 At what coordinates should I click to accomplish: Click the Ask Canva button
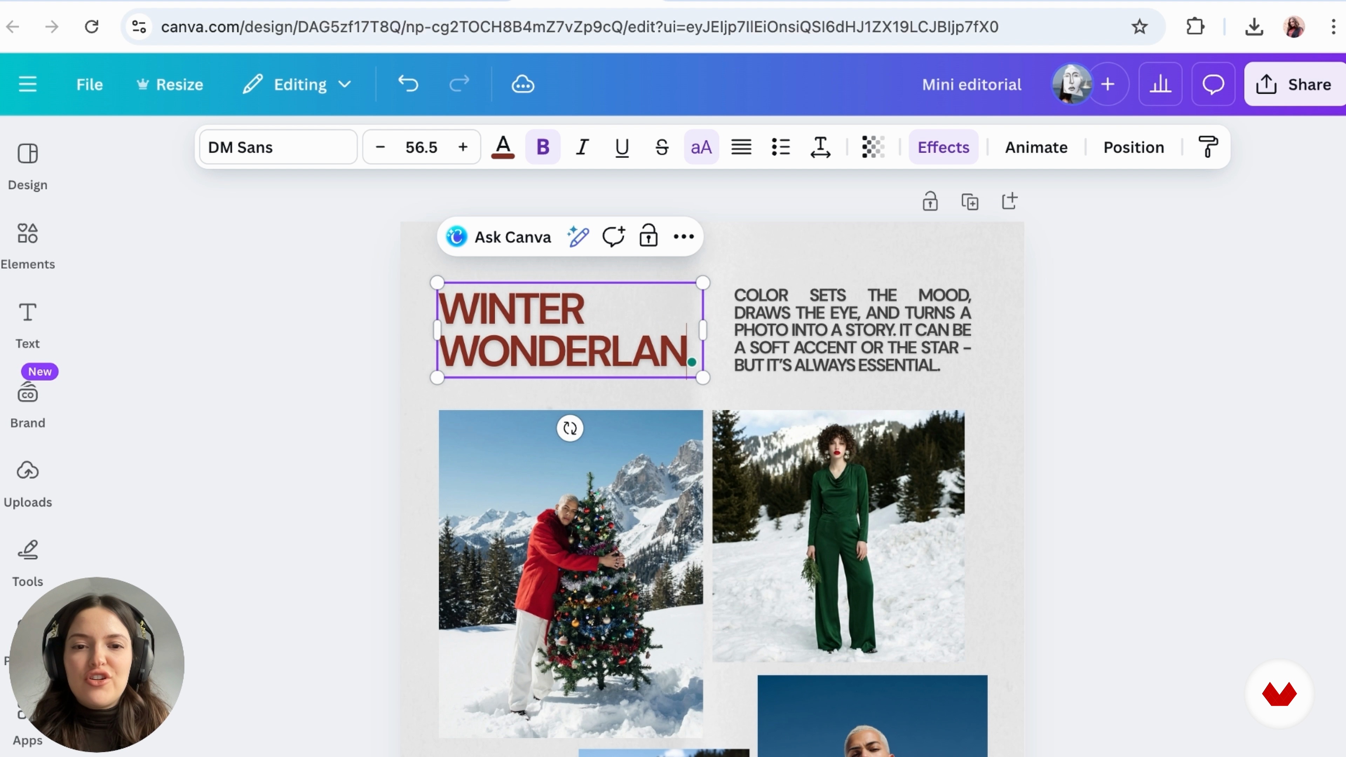pos(498,237)
